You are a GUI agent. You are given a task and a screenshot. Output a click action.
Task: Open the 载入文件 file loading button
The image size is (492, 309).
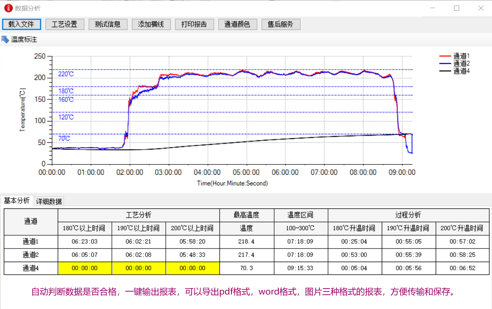21,24
